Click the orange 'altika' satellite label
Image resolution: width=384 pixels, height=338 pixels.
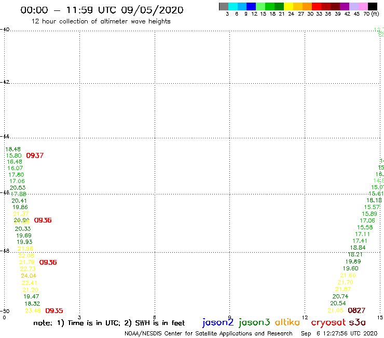(287, 322)
